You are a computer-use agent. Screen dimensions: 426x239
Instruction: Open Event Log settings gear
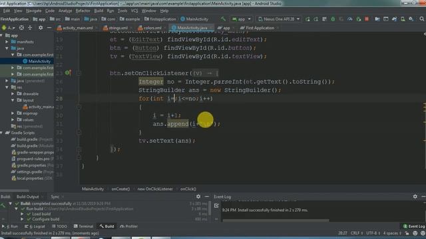click(415, 197)
